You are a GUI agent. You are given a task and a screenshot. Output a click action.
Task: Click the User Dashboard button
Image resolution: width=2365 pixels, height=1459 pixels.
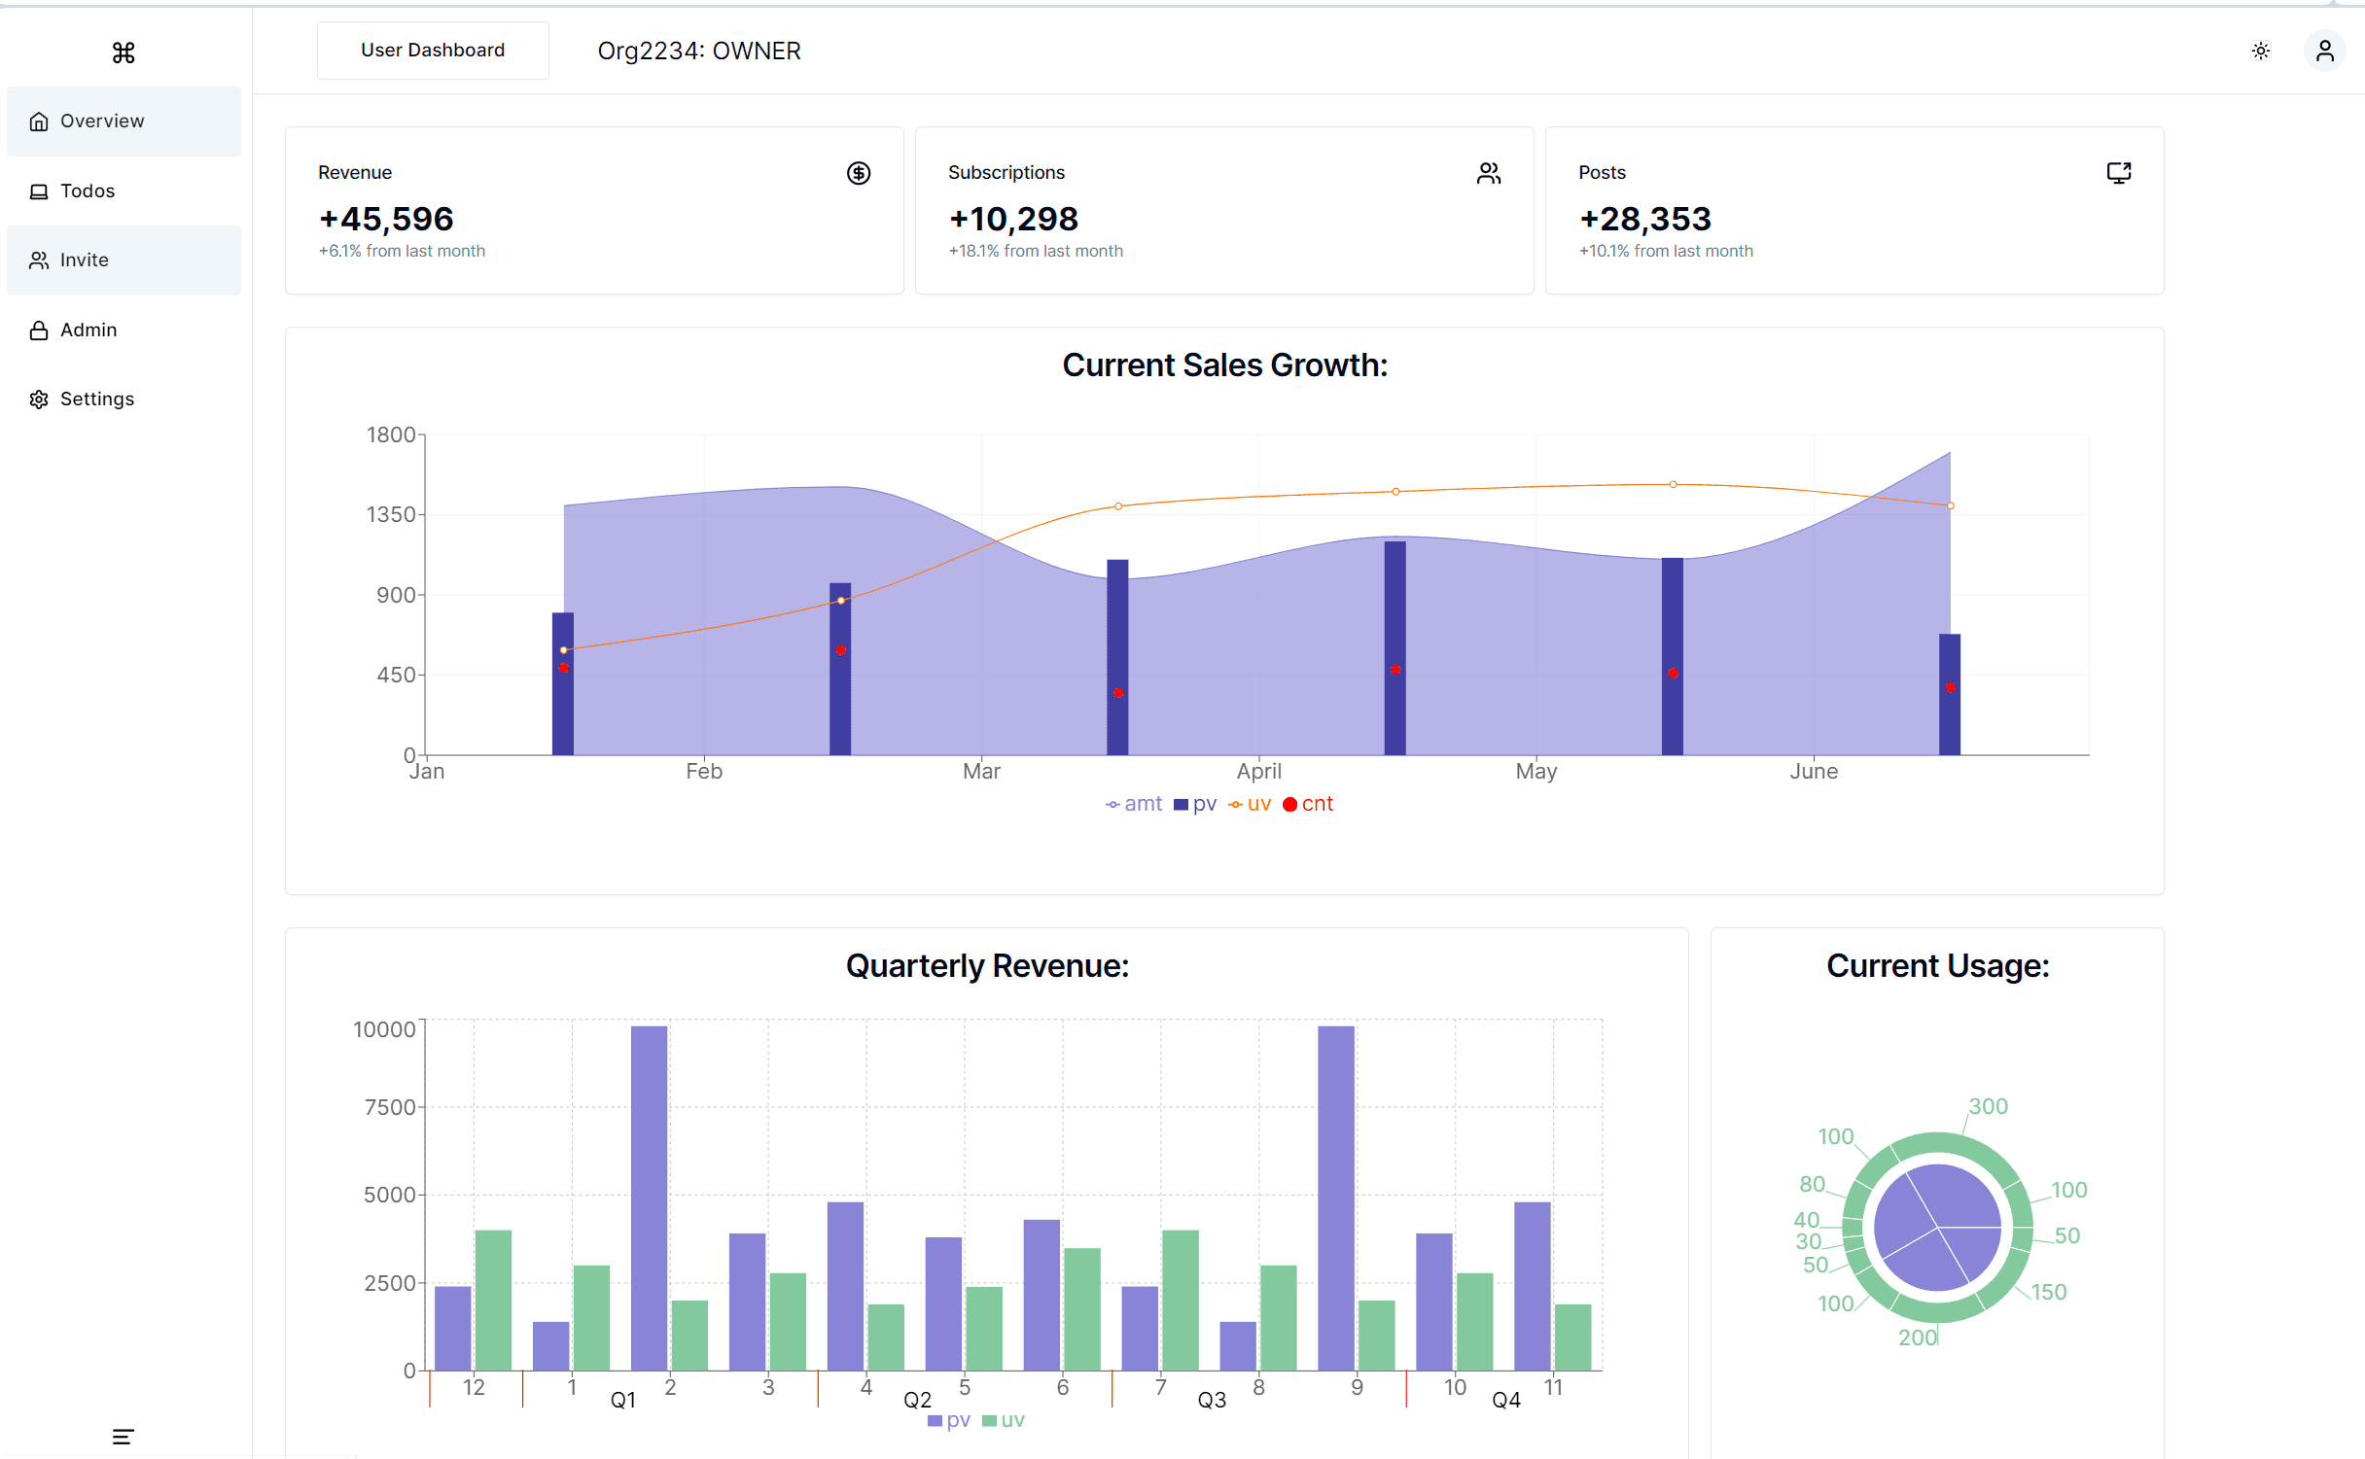433,50
